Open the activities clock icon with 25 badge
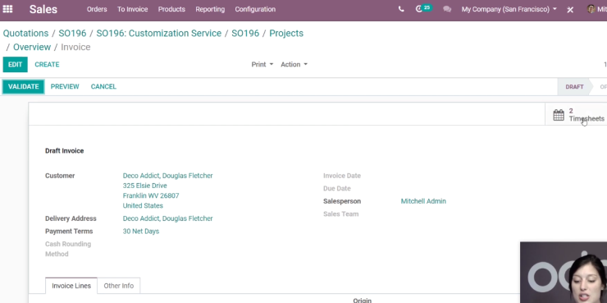The height and width of the screenshot is (303, 607). coord(423,8)
